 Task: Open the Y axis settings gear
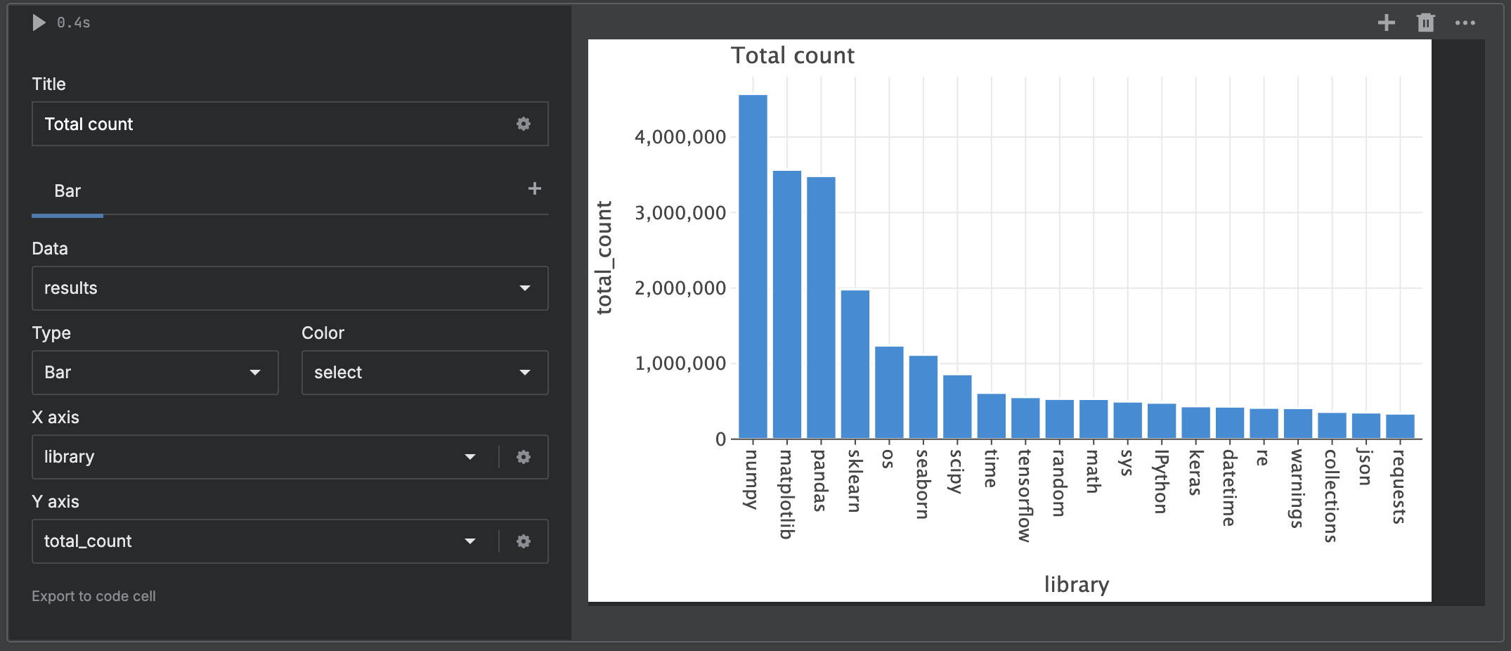pyautogui.click(x=523, y=541)
